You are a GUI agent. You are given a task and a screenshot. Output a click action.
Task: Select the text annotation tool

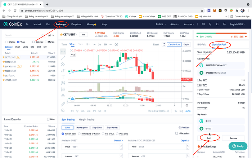pos(63,77)
